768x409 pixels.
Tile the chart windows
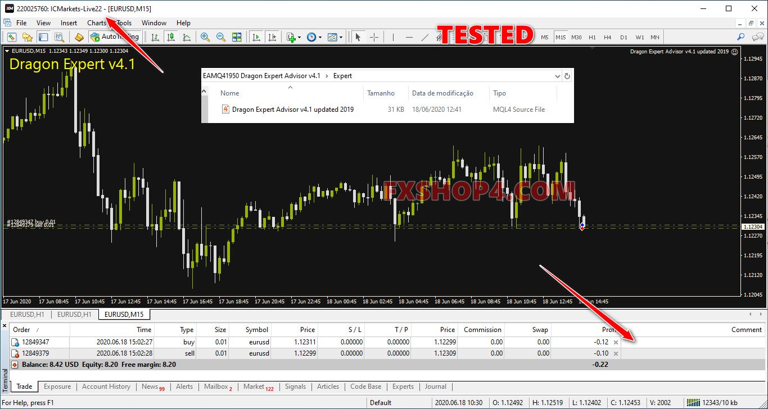(236, 37)
